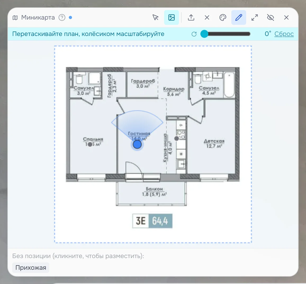Select the blue active point in Гостиная

137,145
